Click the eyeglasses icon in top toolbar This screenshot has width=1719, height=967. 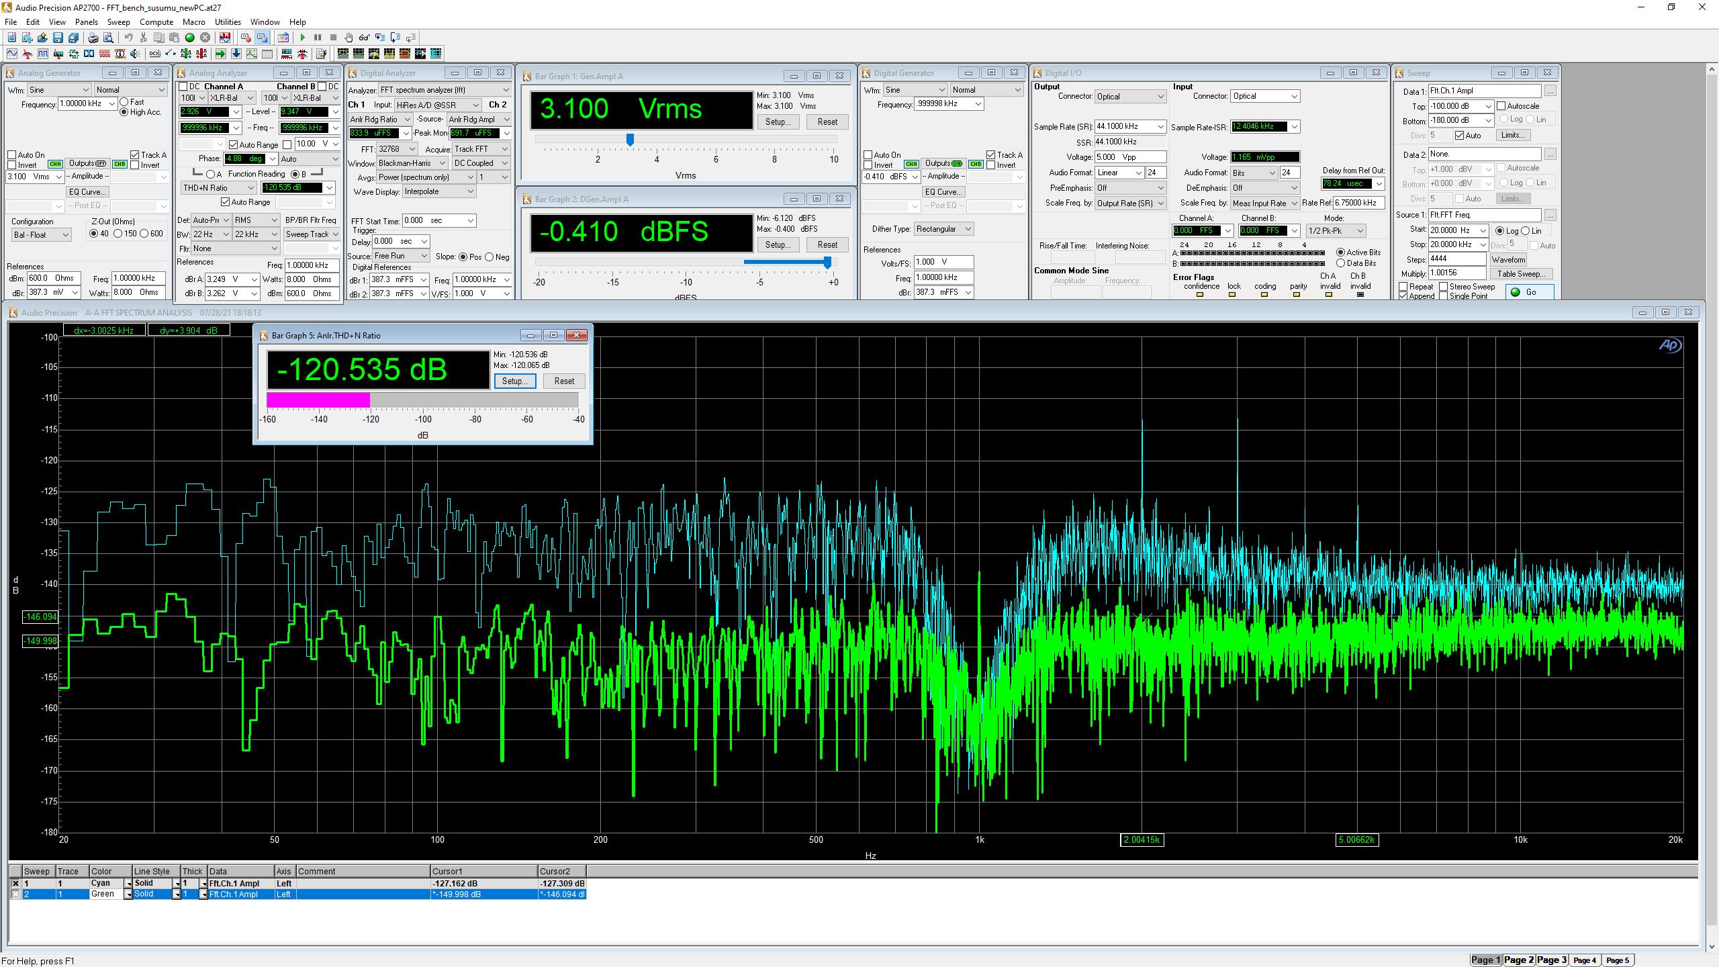coord(364,38)
